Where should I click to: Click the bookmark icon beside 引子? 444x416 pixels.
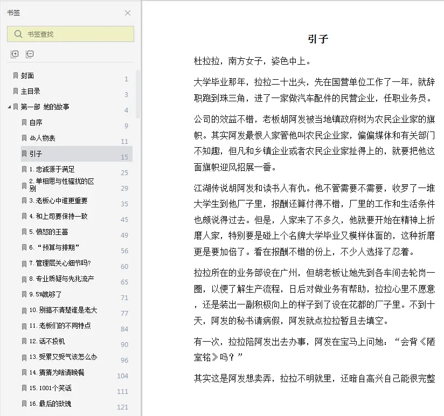tap(24, 154)
